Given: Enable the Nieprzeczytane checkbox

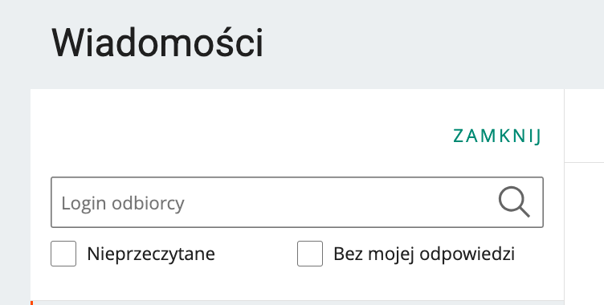Looking at the screenshot, I should pos(63,254).
